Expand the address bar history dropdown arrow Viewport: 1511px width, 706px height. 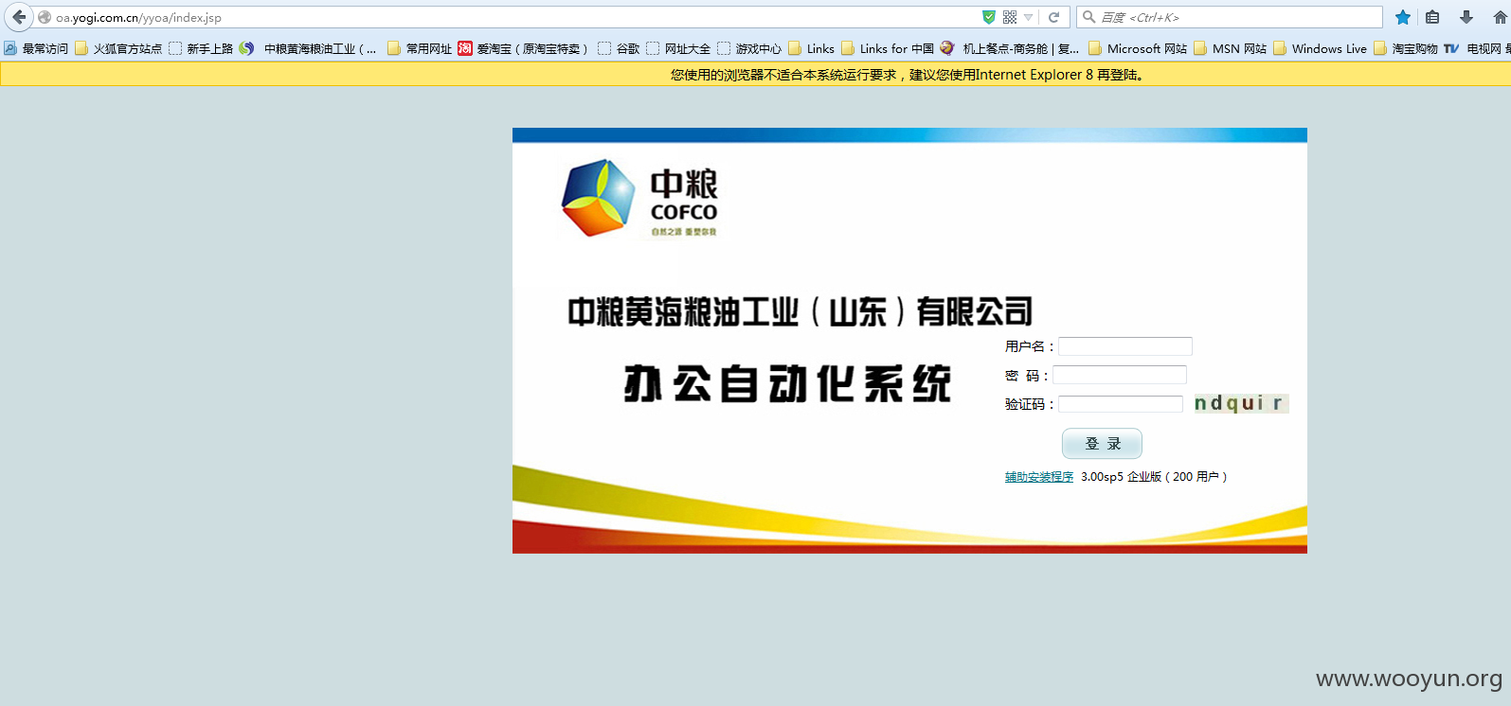(x=1029, y=17)
